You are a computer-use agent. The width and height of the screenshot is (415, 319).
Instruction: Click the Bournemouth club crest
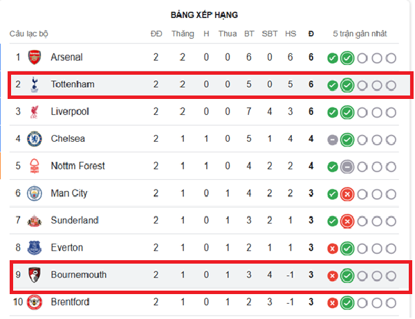(x=35, y=275)
